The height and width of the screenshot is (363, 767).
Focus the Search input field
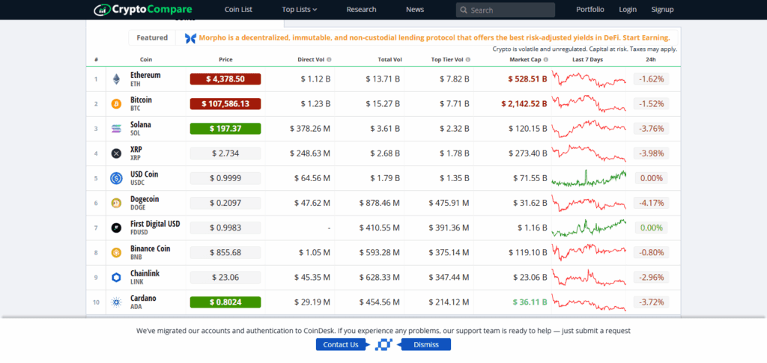click(506, 10)
